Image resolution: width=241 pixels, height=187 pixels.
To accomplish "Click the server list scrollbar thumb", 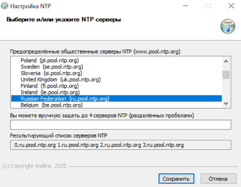I will (x=226, y=75).
